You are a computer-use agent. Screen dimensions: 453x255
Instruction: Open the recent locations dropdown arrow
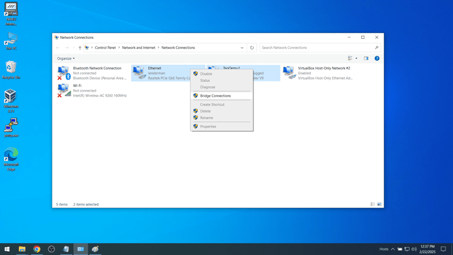tap(73, 48)
